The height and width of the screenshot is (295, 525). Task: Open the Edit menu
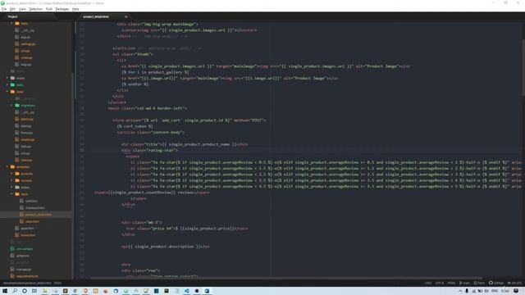click(x=13, y=9)
